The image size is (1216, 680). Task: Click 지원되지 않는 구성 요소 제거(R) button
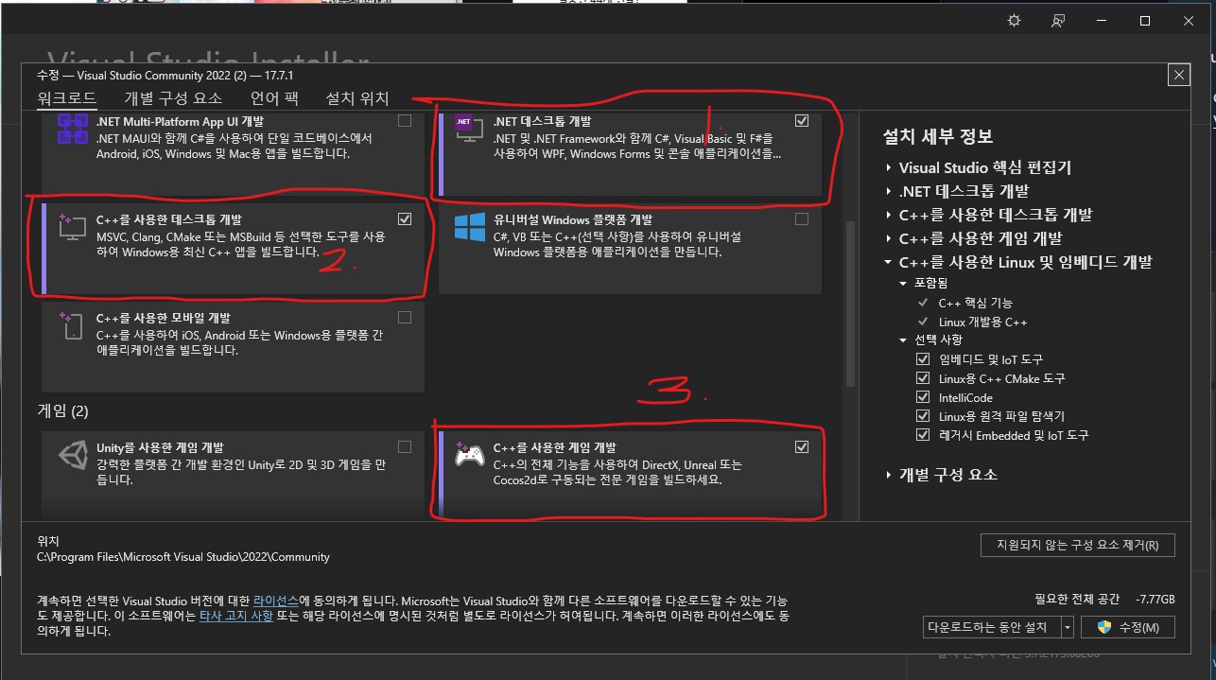coord(1078,545)
